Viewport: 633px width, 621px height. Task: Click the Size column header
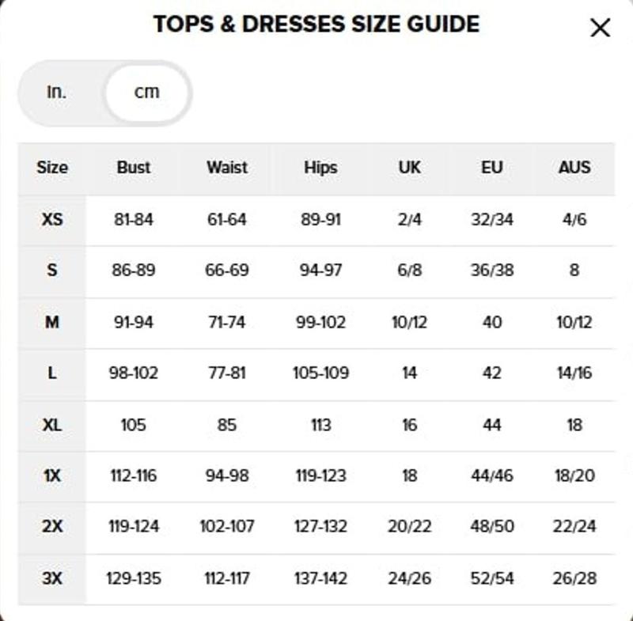[x=52, y=168]
